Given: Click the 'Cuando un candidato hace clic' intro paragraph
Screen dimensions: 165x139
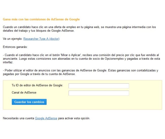Looking at the screenshot, I should coord(79,27).
